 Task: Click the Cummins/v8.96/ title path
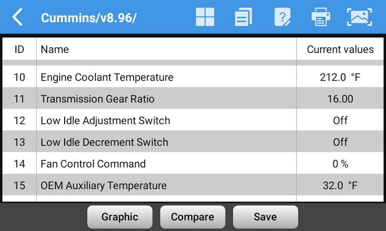[x=89, y=18]
